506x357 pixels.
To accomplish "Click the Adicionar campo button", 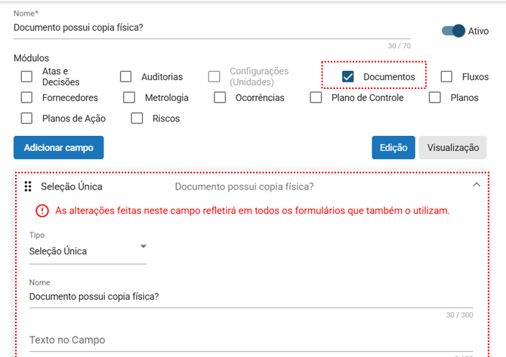I will [58, 148].
